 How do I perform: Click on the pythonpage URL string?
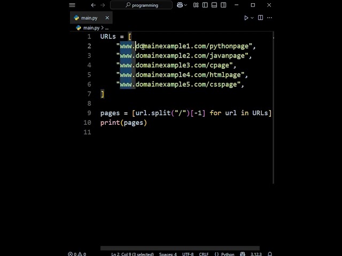pyautogui.click(x=184, y=46)
